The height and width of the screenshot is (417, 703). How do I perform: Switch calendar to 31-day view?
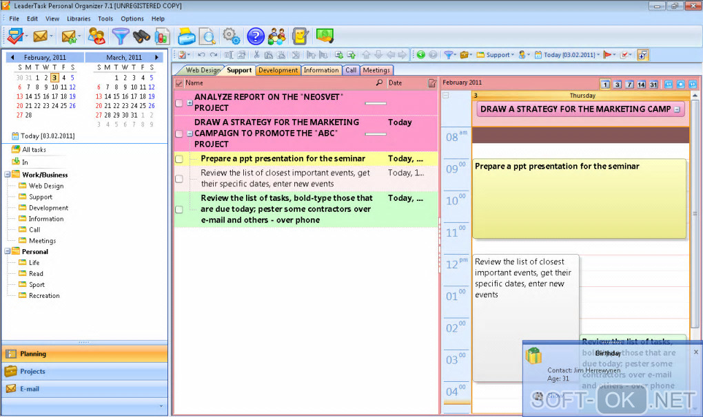[x=653, y=84]
